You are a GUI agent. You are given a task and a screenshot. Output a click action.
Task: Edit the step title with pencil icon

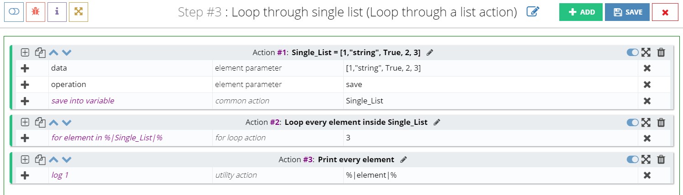coord(533,11)
